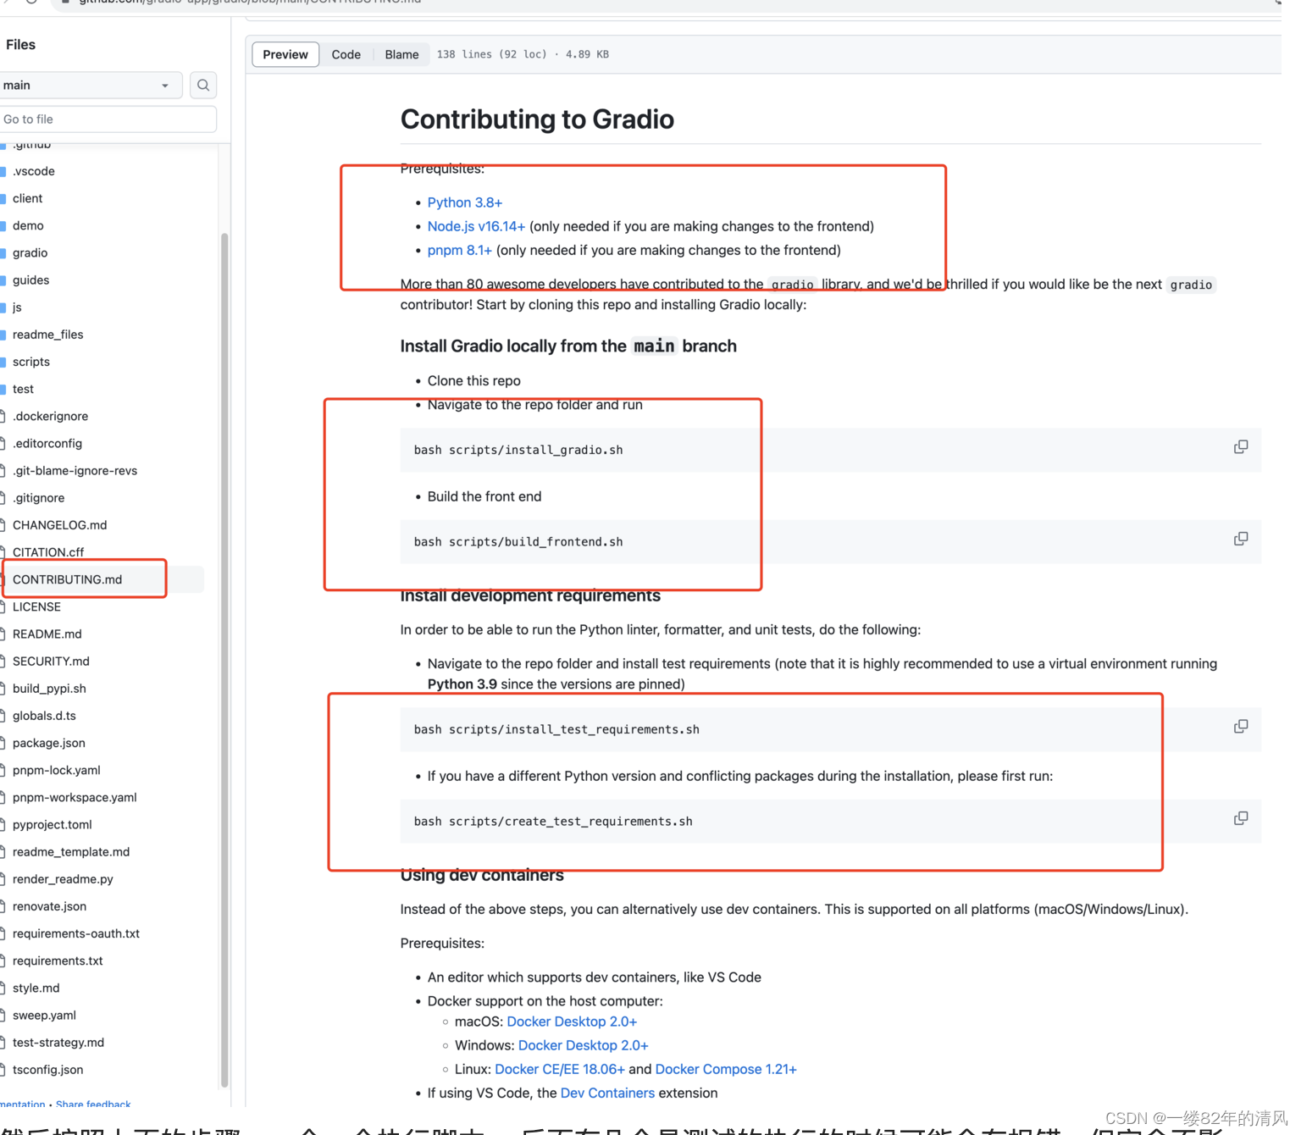
Task: Expand the js folder
Action: [x=17, y=307]
